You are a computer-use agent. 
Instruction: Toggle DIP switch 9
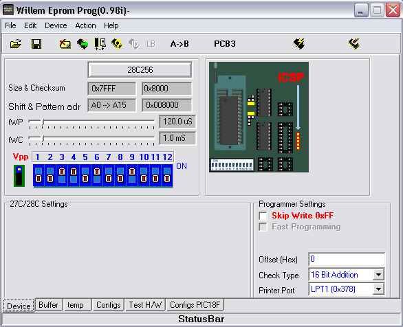tap(132, 176)
